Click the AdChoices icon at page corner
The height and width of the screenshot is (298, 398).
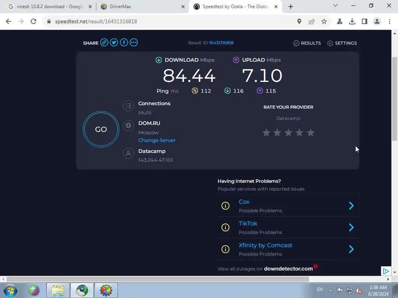pos(386,271)
